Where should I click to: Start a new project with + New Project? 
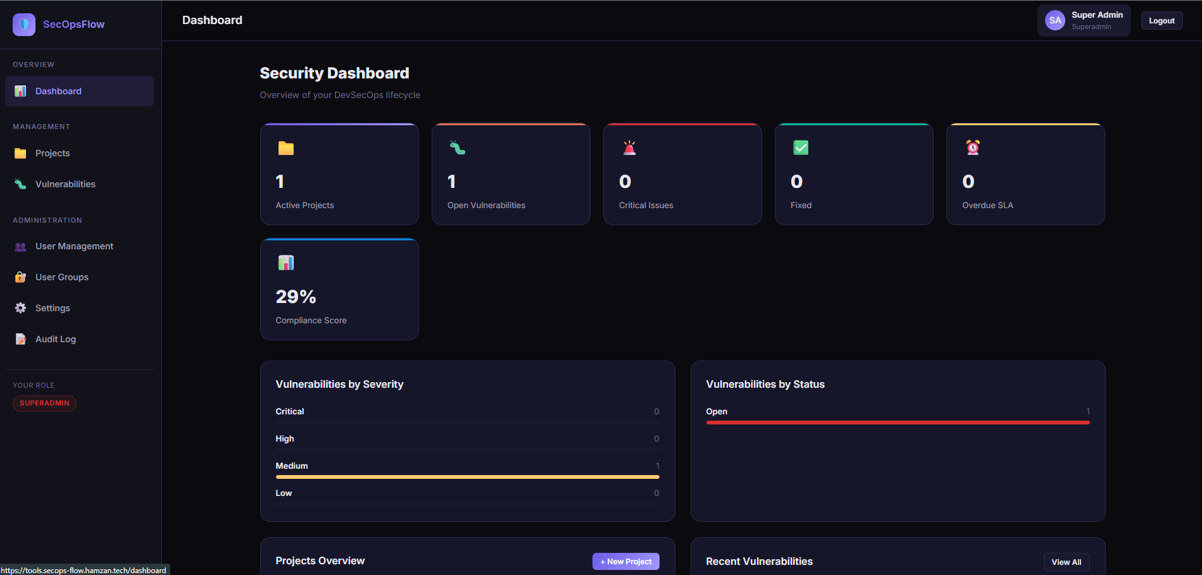tap(625, 561)
